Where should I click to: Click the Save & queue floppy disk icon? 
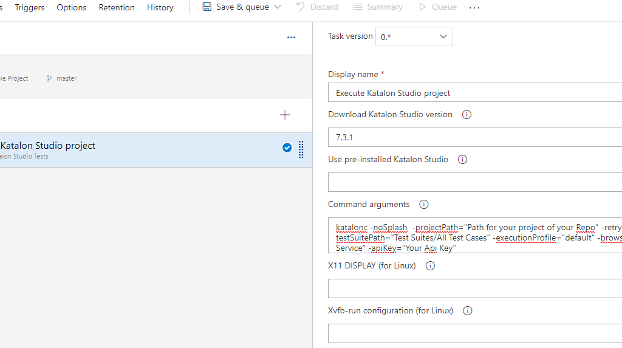207,7
